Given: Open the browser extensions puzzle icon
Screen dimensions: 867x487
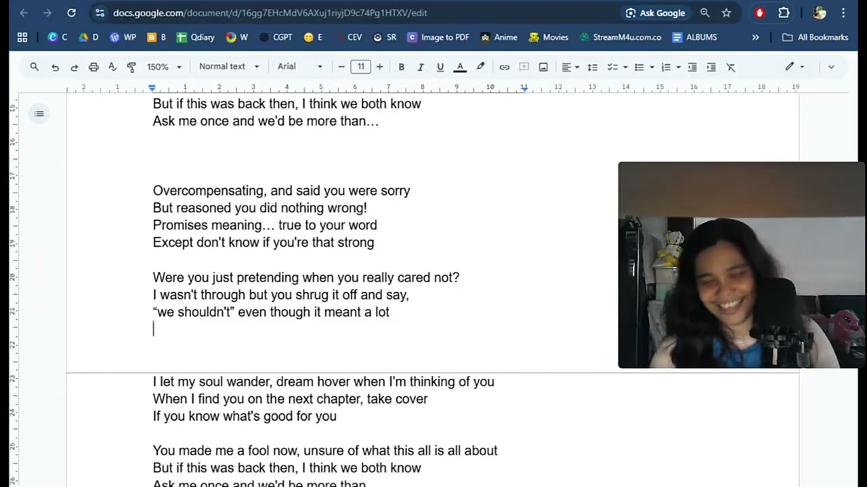Looking at the screenshot, I should click(x=784, y=13).
